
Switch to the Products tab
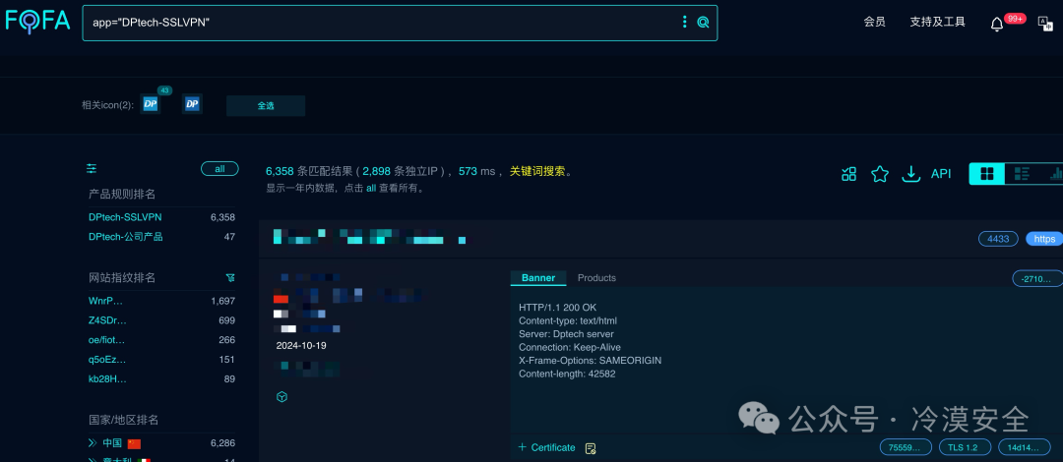click(x=596, y=278)
